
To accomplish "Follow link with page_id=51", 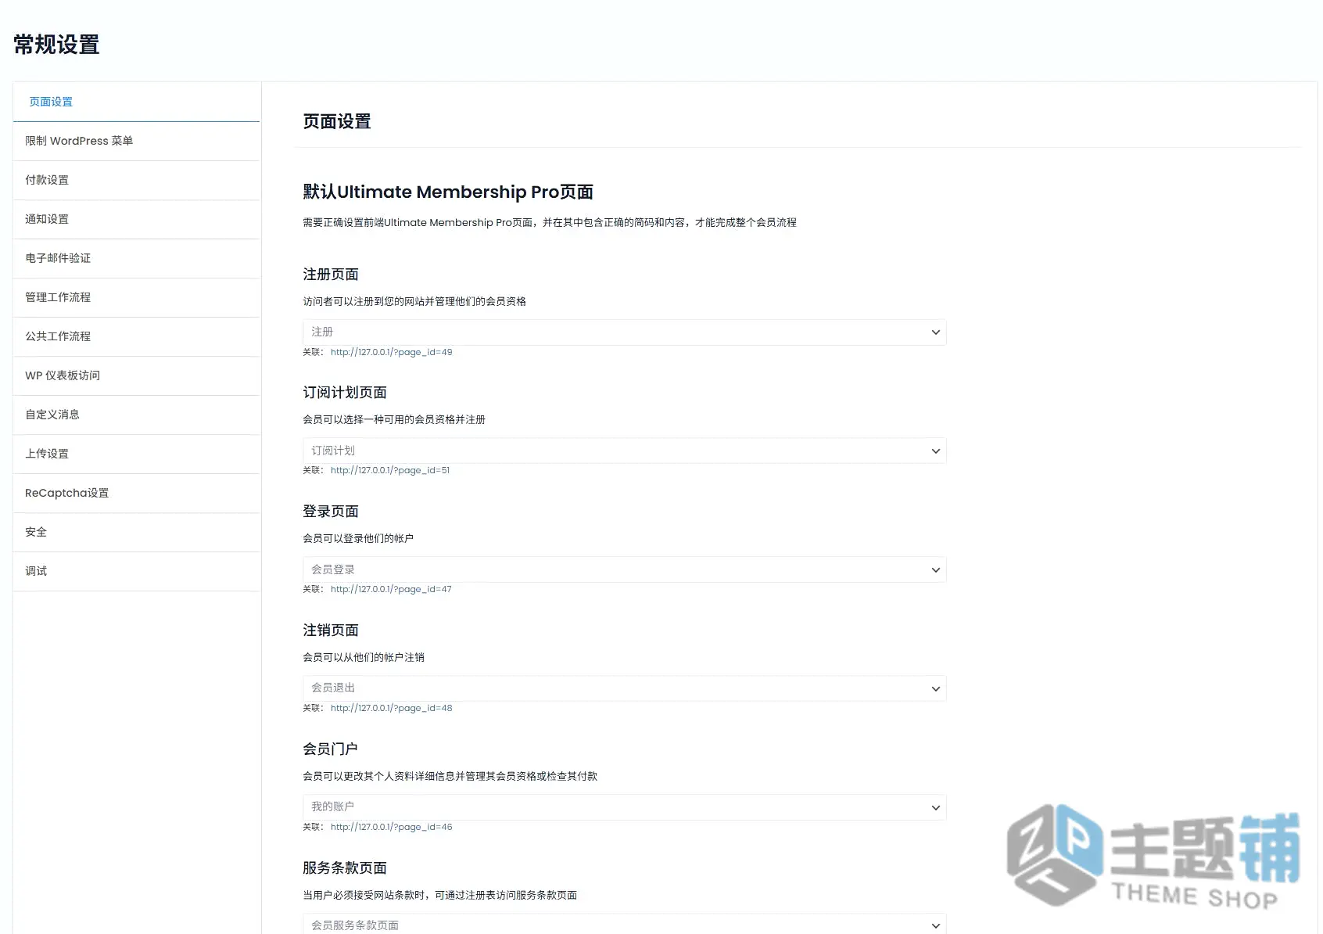I will (x=390, y=470).
